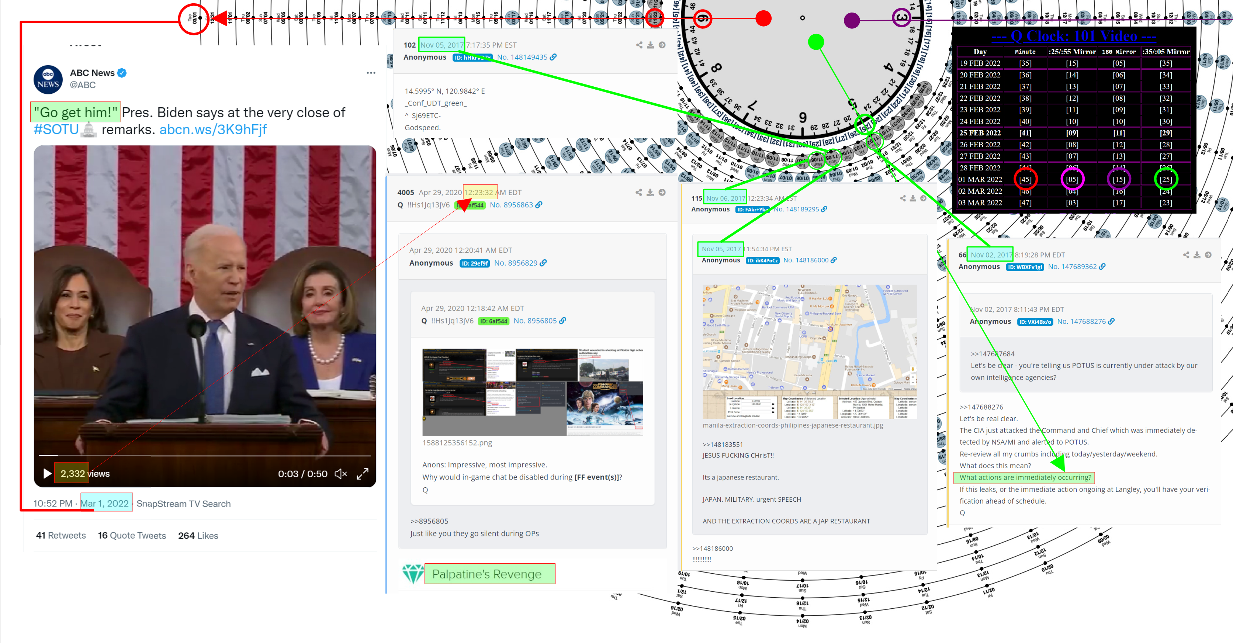This screenshot has width=1233, height=643.
Task: Follow the abcn.ws/3K9hFjf link
Action: pos(213,129)
